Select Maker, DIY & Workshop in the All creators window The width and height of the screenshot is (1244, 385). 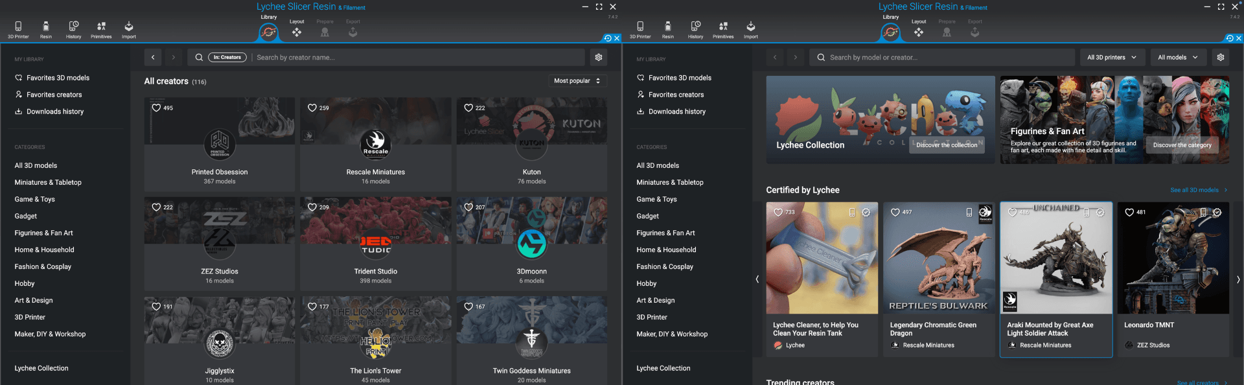(50, 334)
